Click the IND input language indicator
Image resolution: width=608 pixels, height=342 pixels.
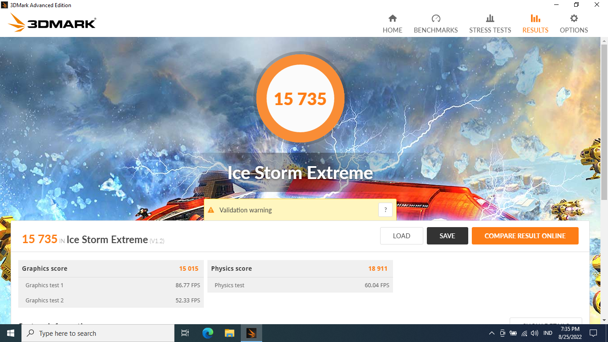click(x=548, y=333)
